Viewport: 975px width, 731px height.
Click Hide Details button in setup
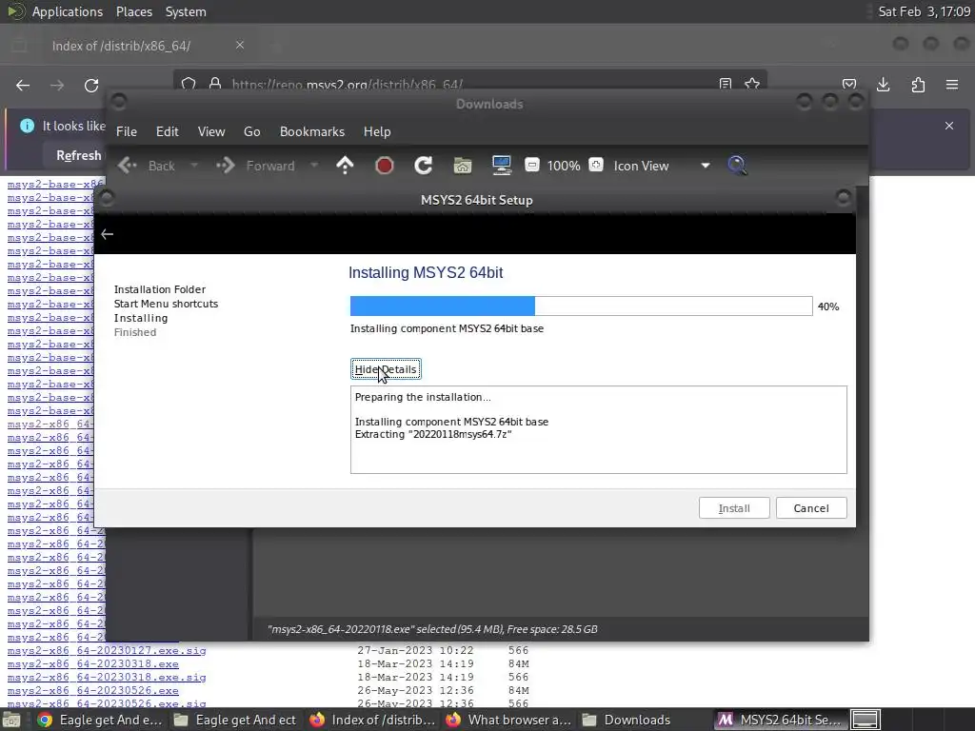pos(386,369)
